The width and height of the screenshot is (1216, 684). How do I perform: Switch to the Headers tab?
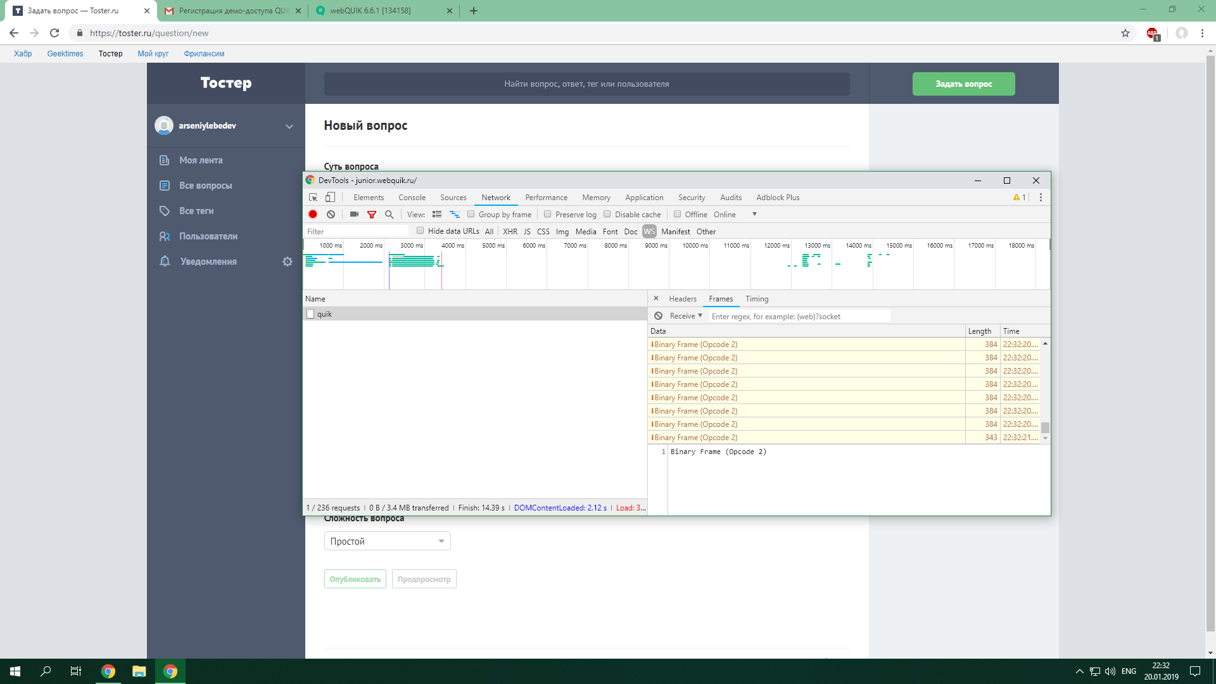pos(683,299)
